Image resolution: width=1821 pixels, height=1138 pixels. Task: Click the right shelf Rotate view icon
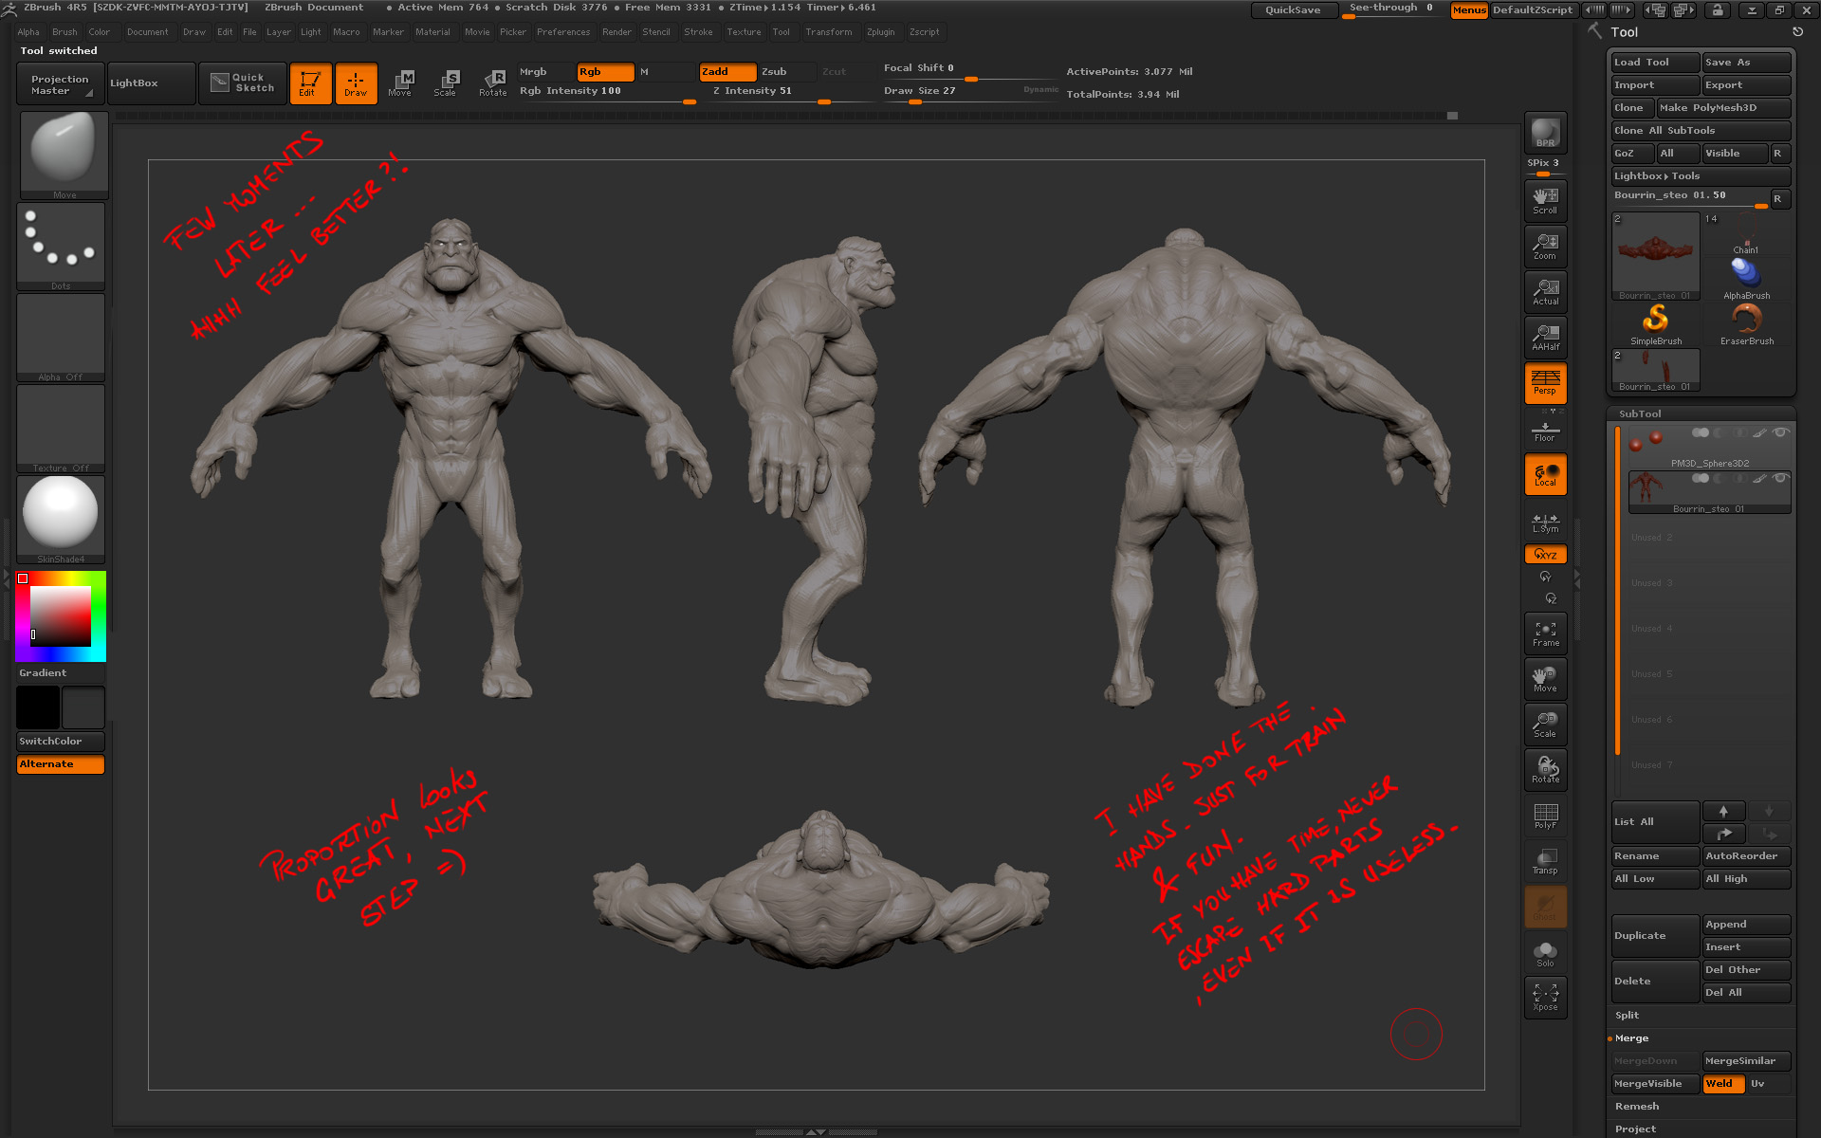1545,770
